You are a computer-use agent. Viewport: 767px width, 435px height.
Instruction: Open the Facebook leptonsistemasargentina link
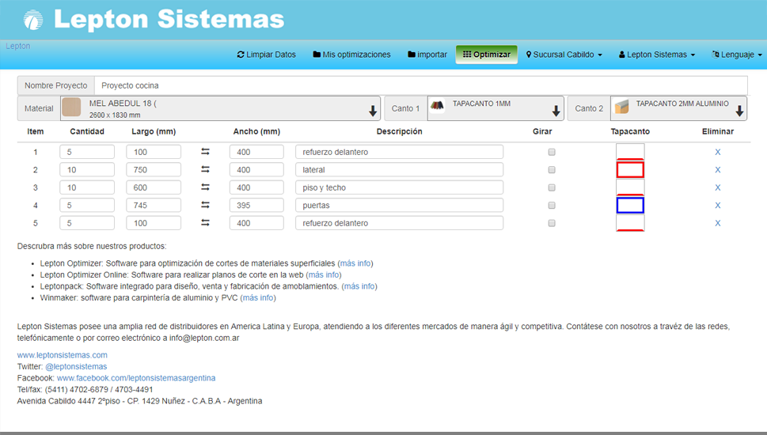coord(136,378)
